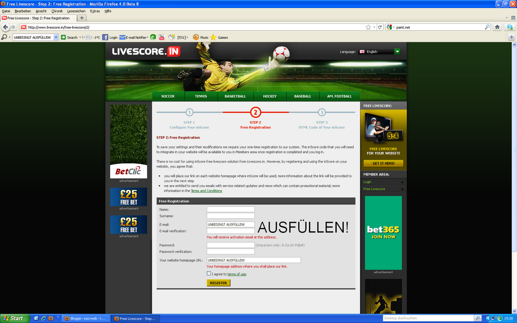Click the step 3 circle in the progress bar

(322, 112)
